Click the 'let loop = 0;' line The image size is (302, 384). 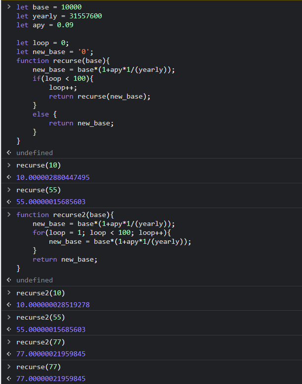click(43, 43)
